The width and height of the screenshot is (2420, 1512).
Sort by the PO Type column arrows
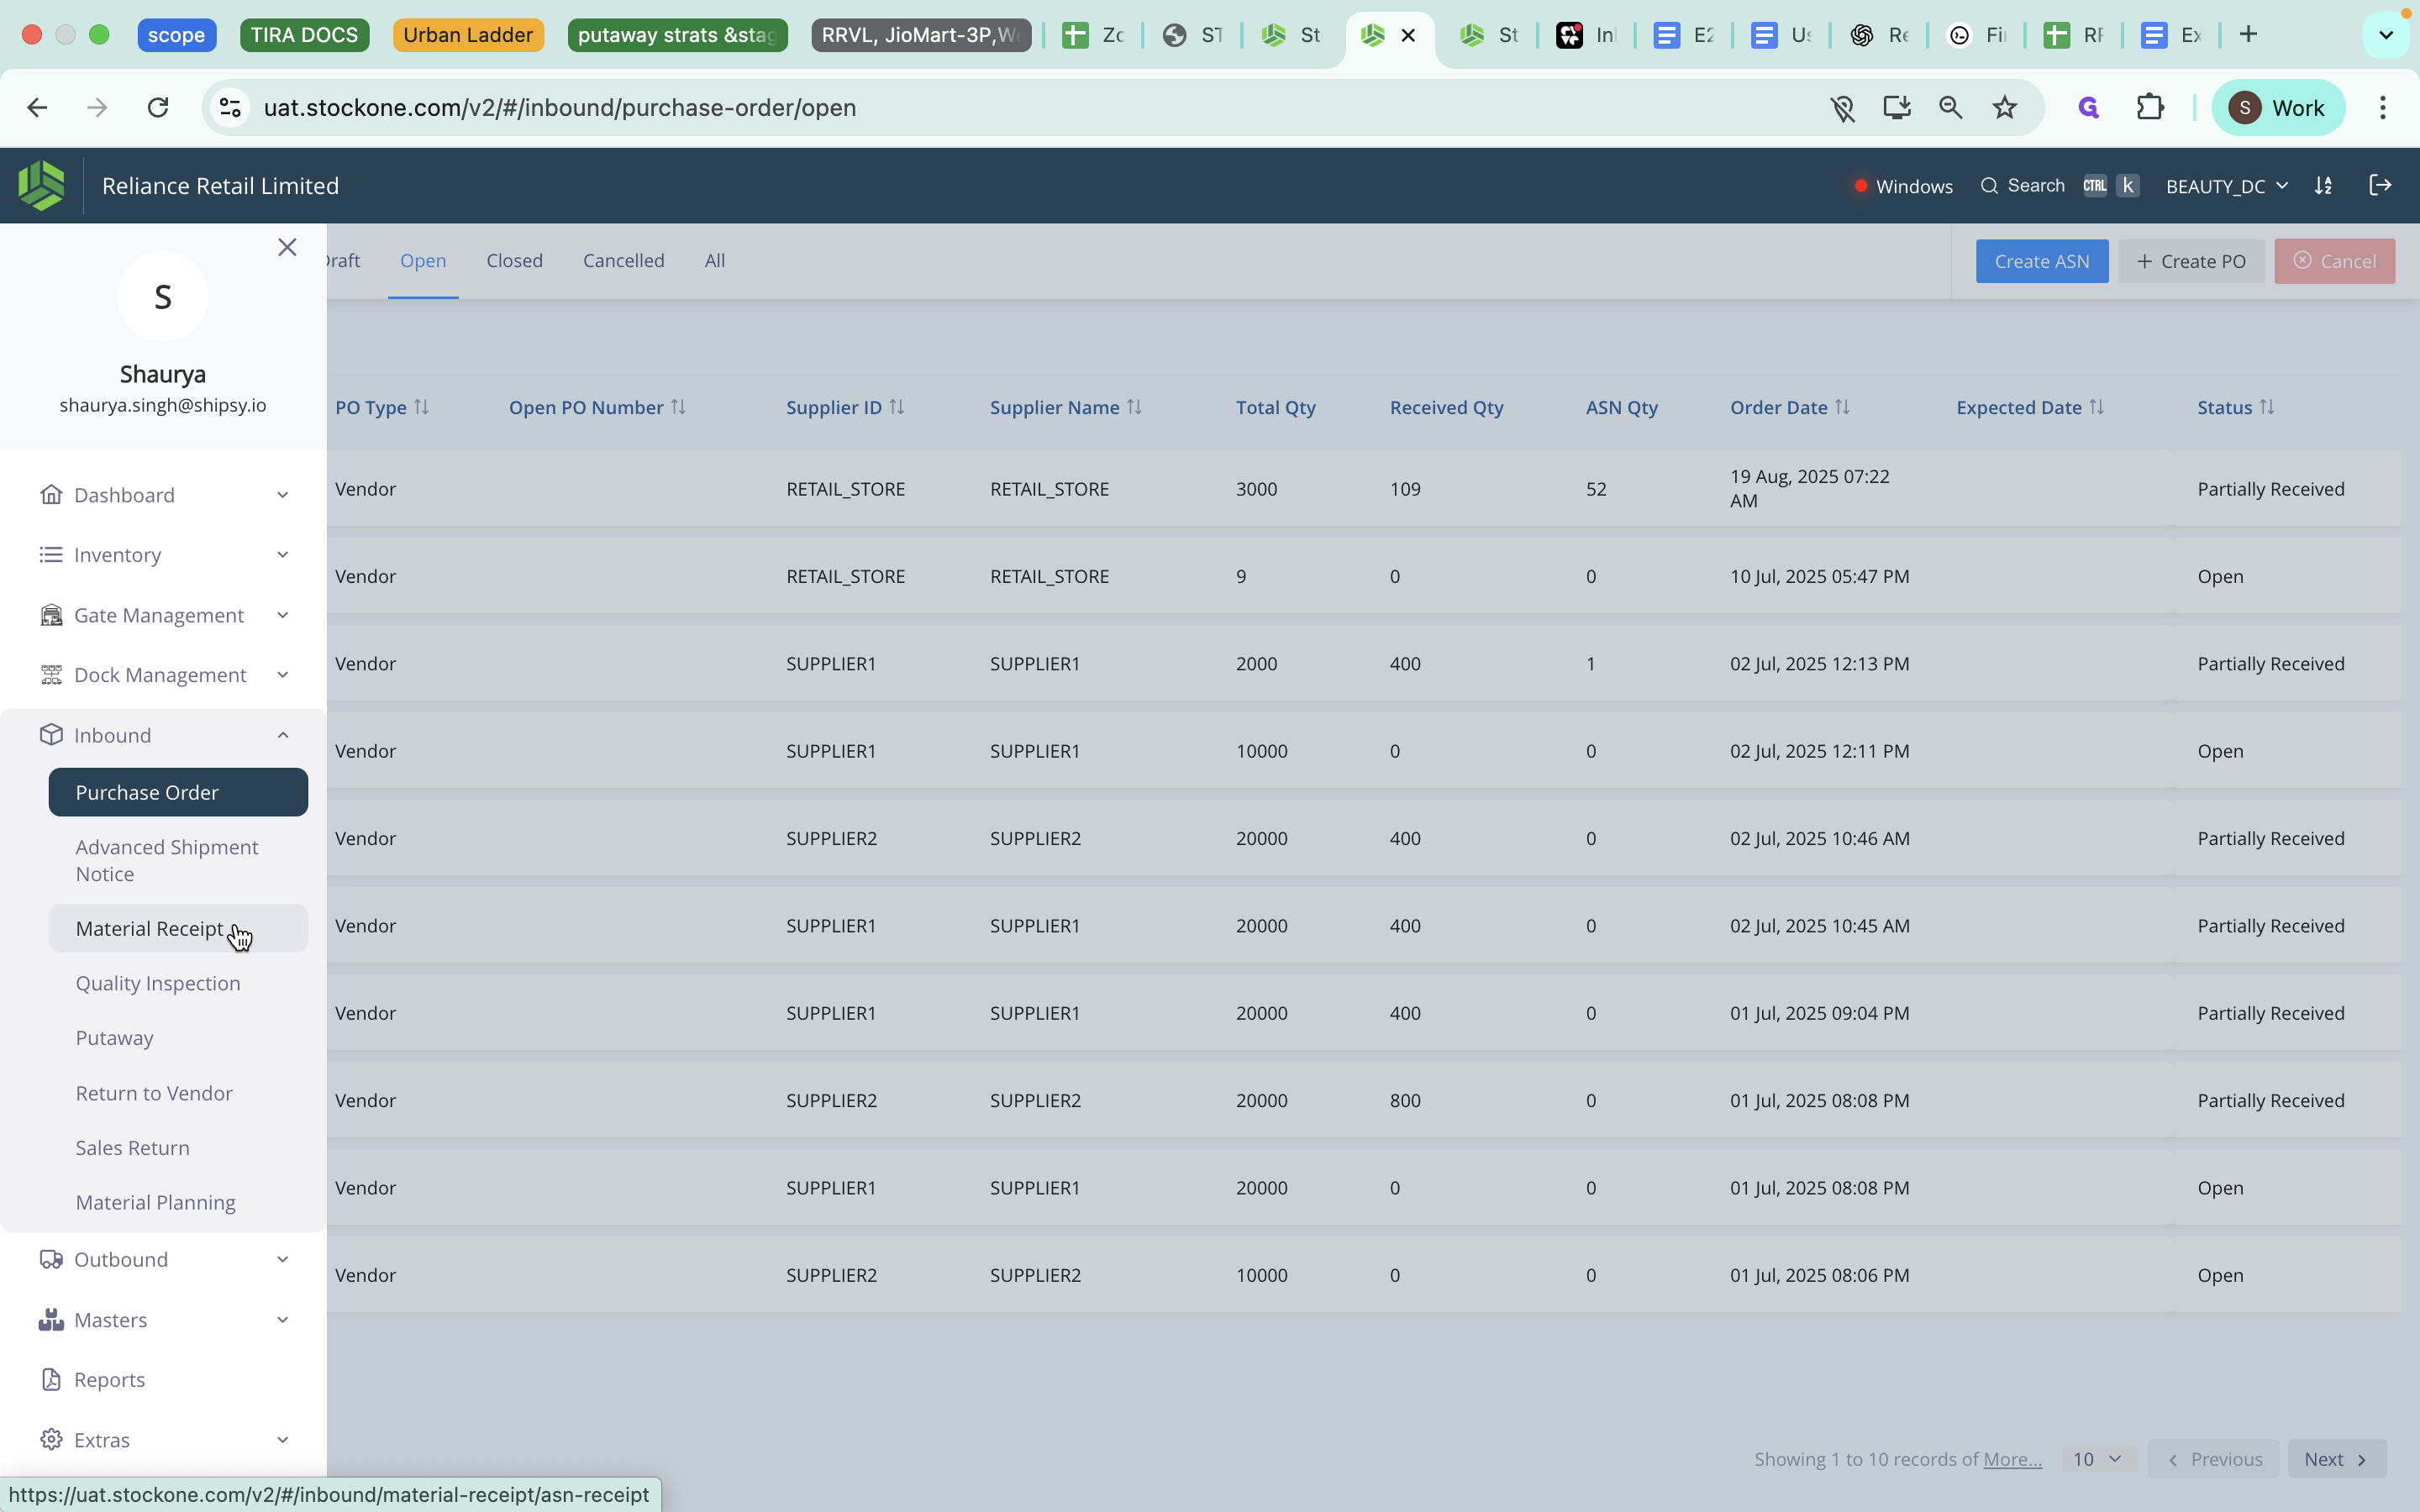421,407
